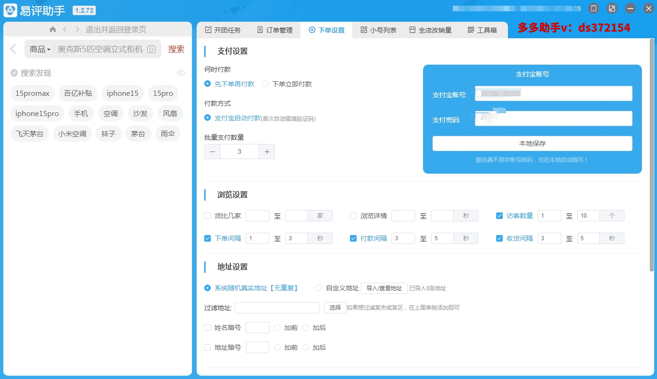
Task: Enable 姓名暗号 checkbox
Action: [208, 328]
